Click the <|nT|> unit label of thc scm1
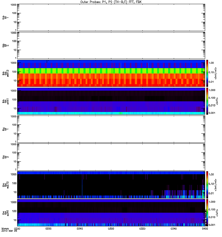This screenshot has height=237, width=222. click(217, 213)
